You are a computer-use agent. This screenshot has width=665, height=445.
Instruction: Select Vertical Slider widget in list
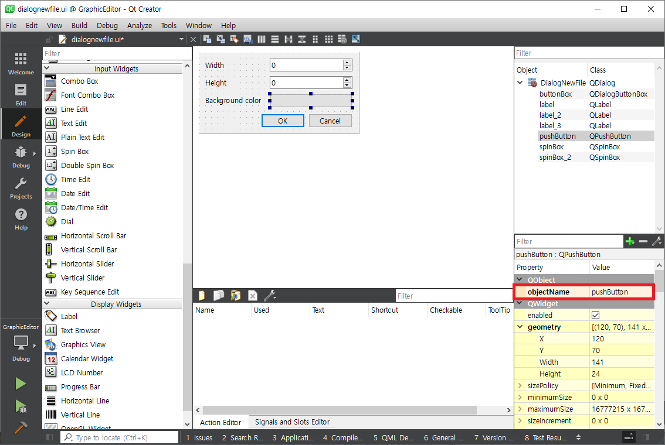click(83, 278)
